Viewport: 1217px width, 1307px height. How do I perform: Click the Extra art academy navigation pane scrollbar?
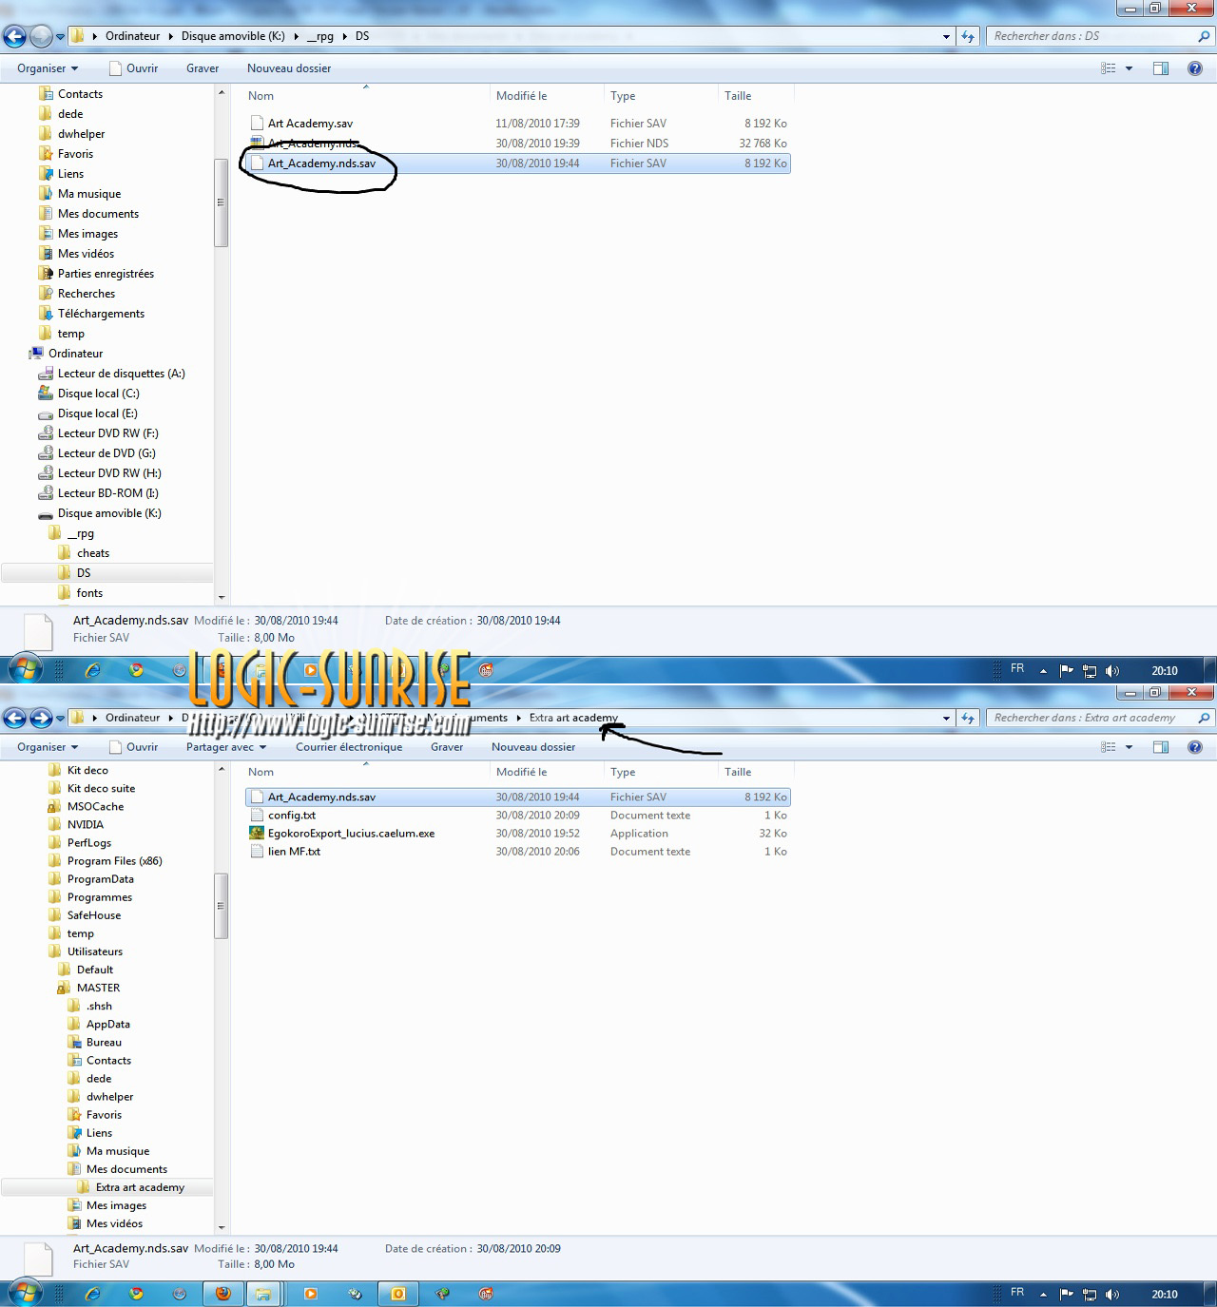(221, 906)
